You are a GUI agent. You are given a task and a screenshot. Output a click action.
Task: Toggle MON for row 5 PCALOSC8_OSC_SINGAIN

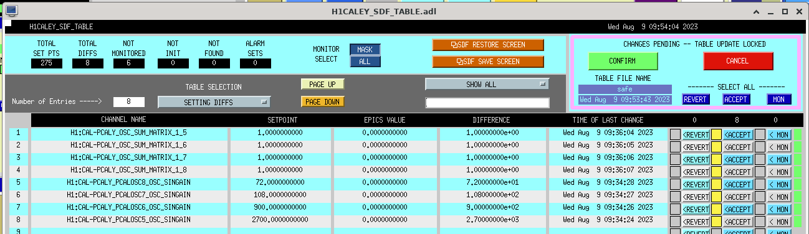(779, 184)
